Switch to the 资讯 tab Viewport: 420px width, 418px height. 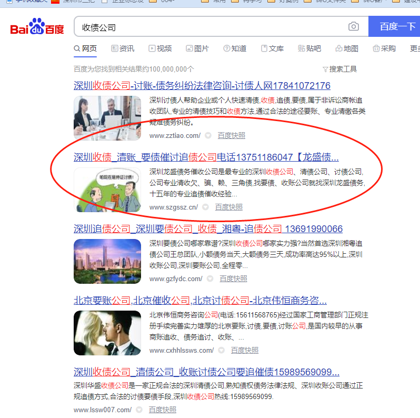point(123,48)
